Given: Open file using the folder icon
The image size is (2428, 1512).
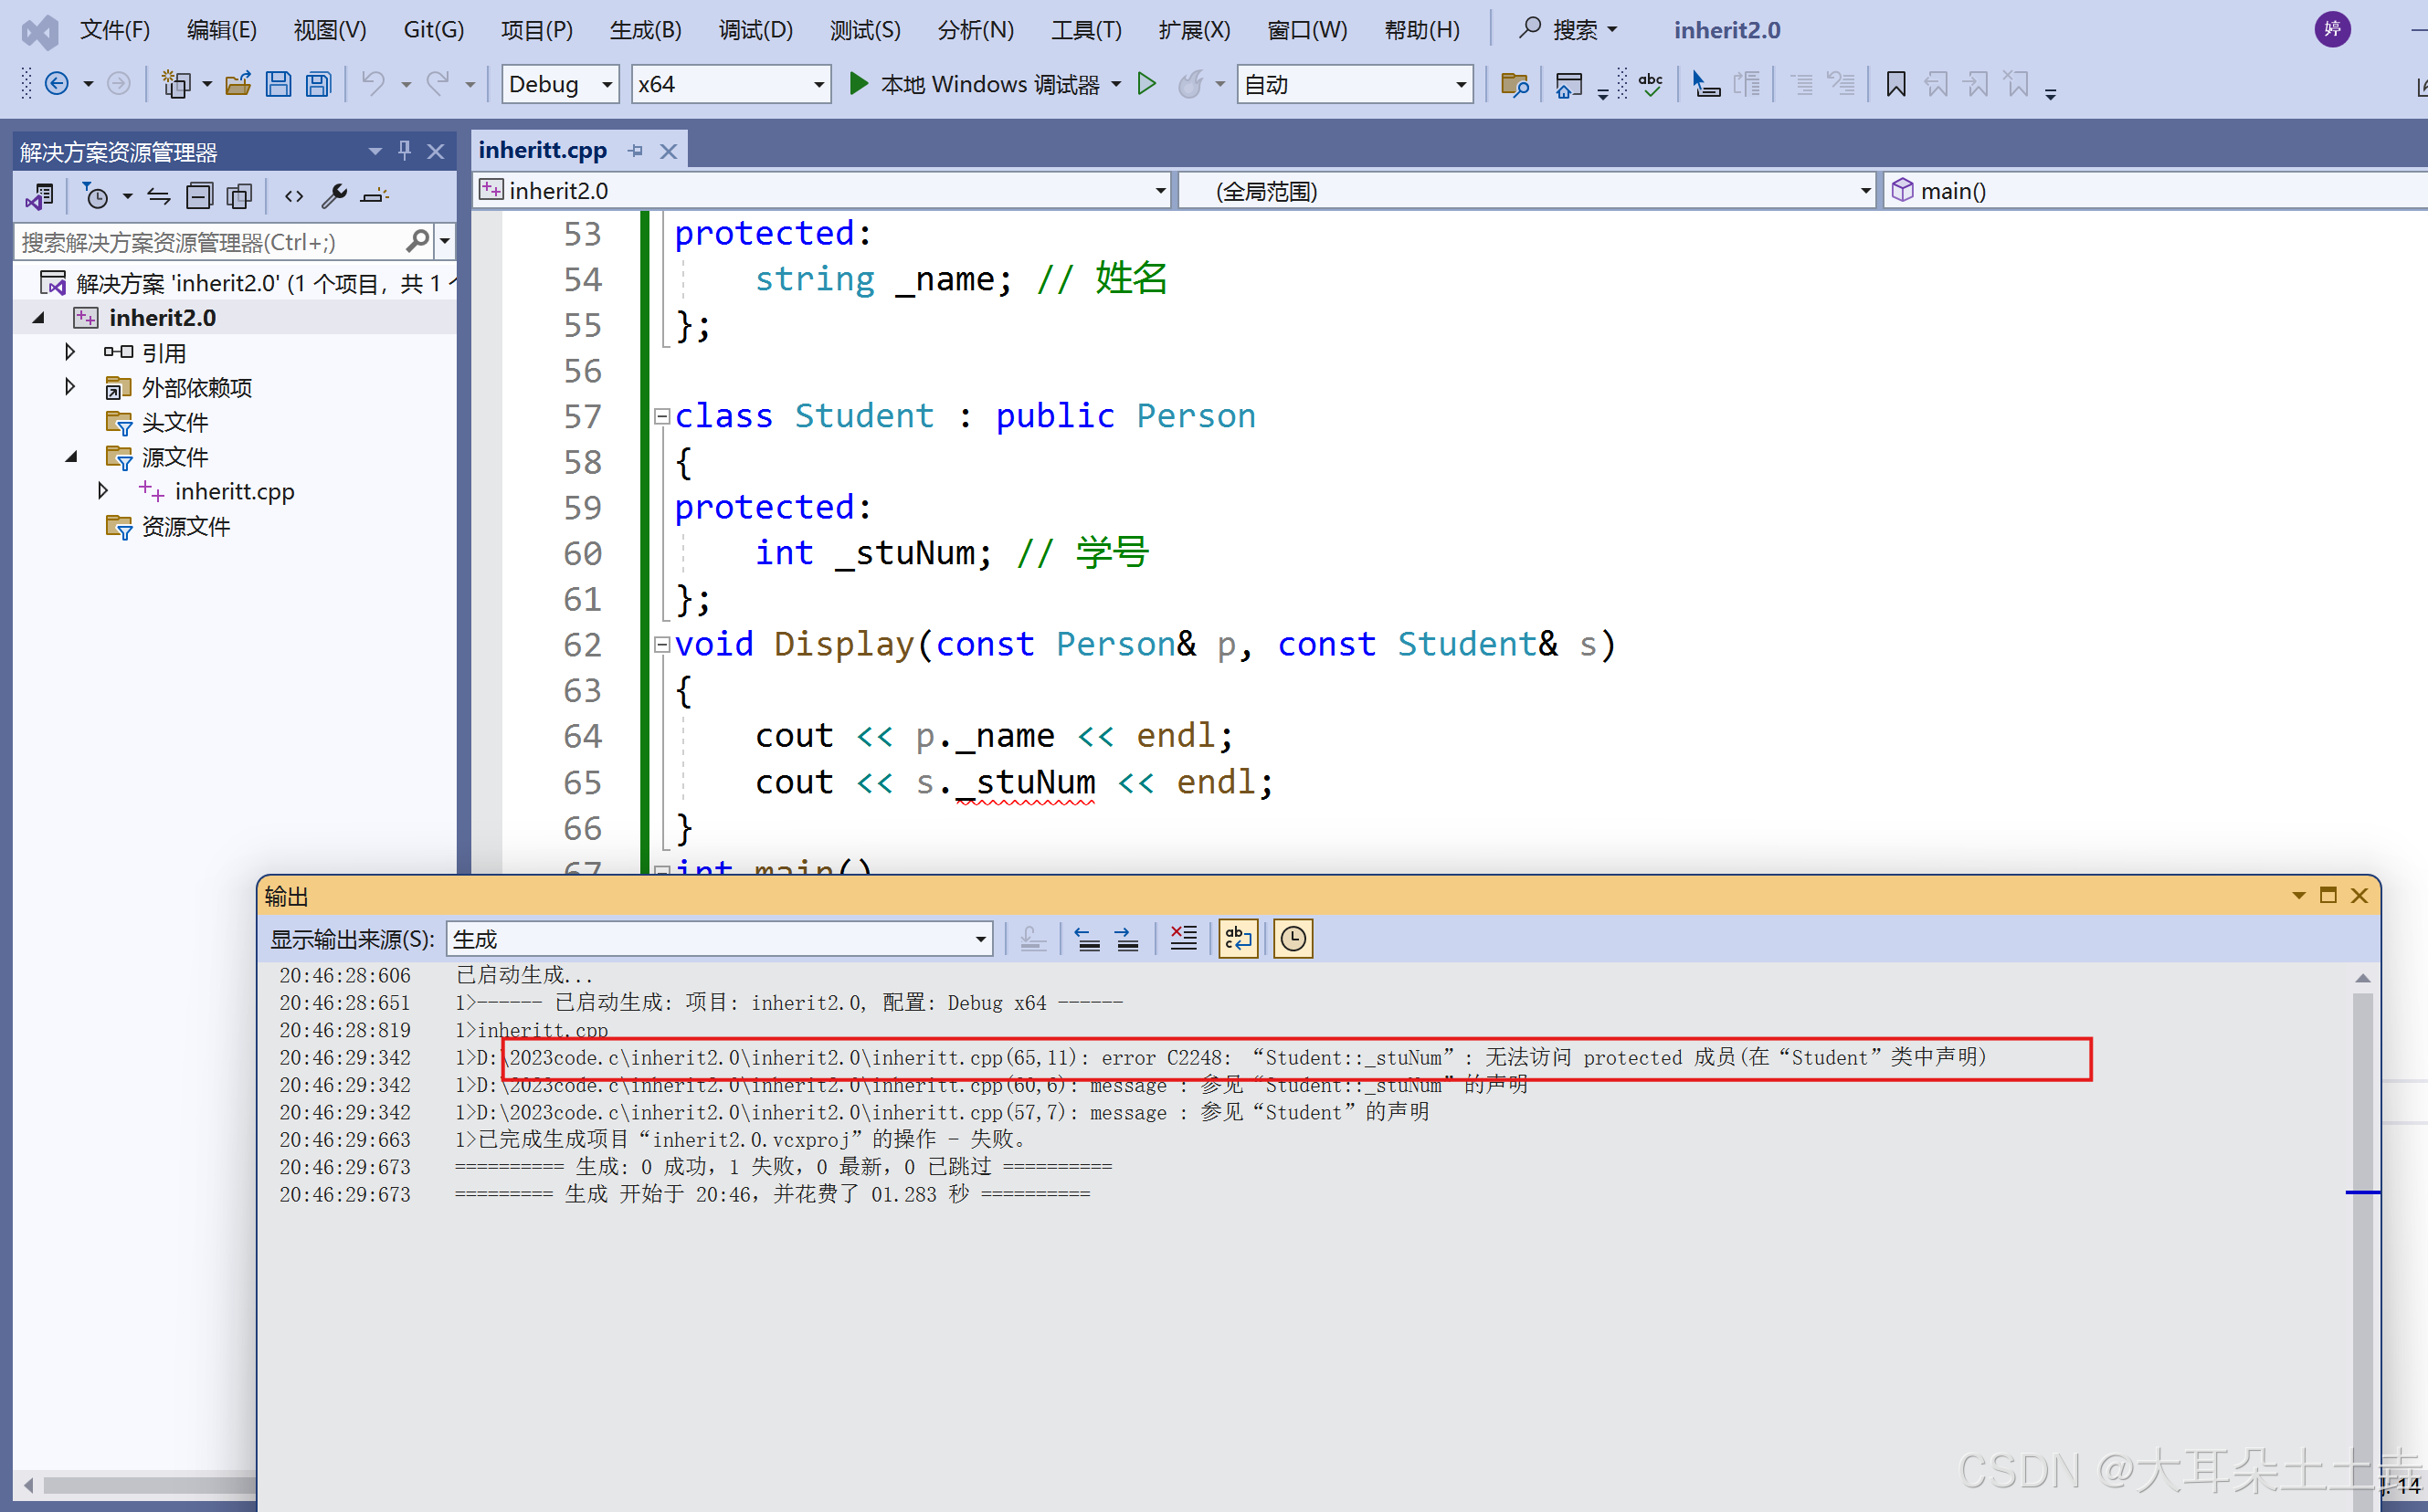Looking at the screenshot, I should pyautogui.click(x=238, y=84).
